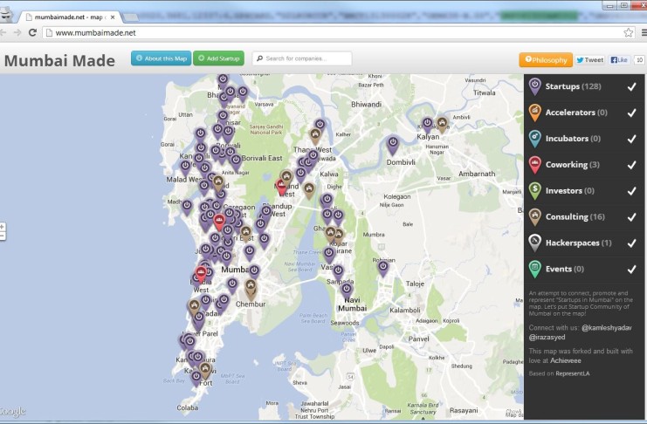Viewport: 647px width, 424px height.
Task: Toggle Events (0) visibility checkmark
Action: (x=632, y=270)
